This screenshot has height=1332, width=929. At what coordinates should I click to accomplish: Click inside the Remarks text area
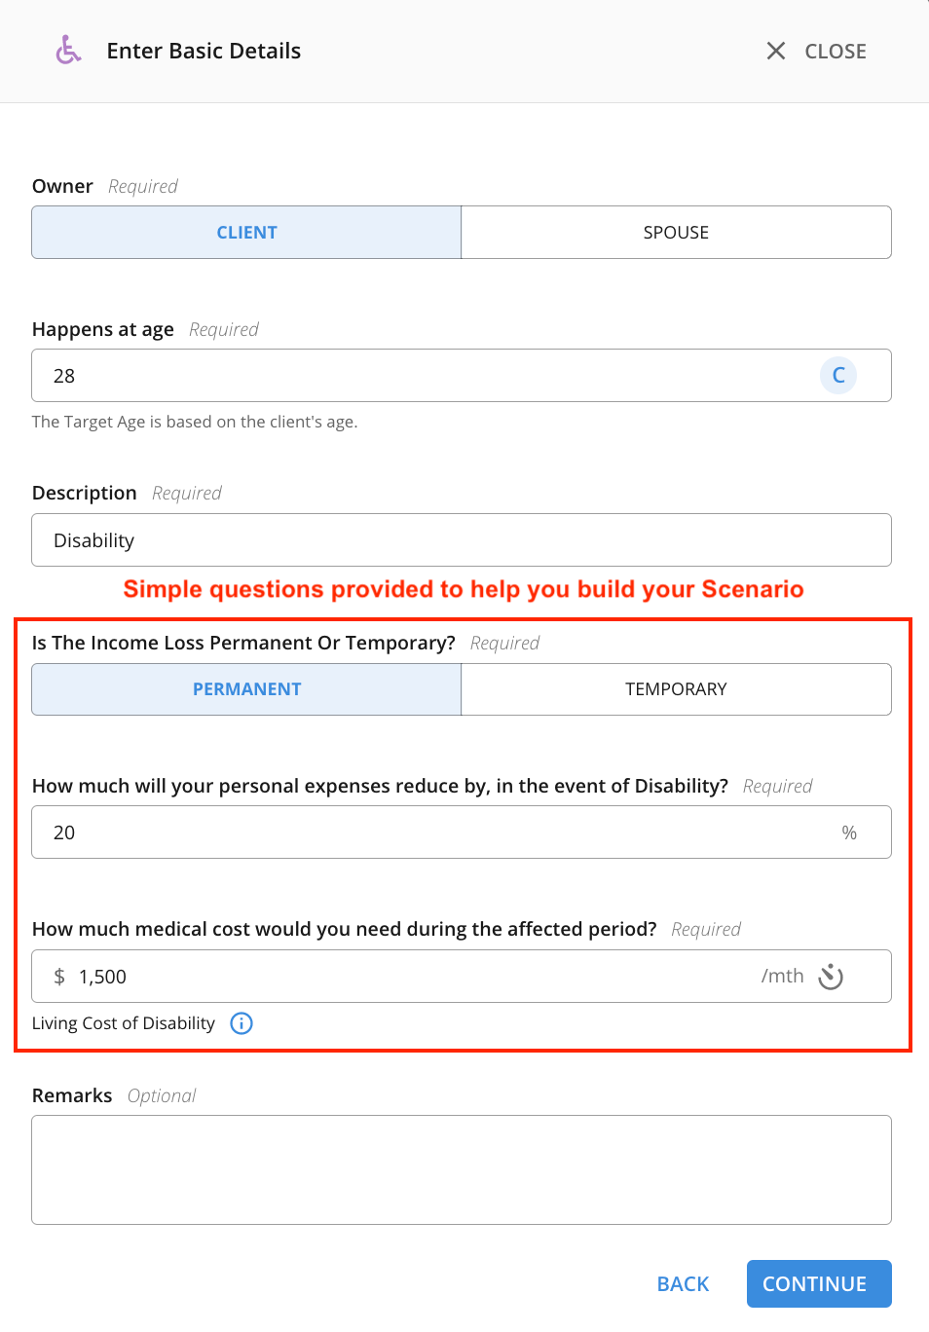tap(461, 1169)
